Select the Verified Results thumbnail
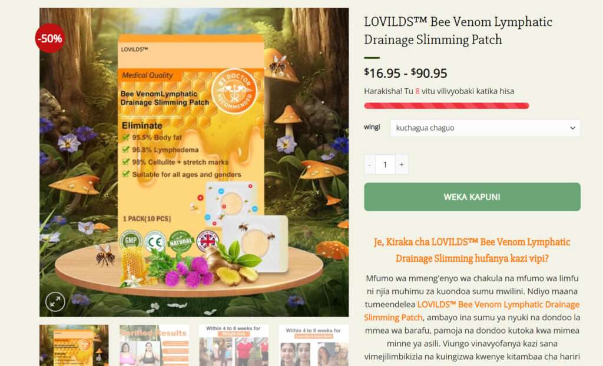 154,345
